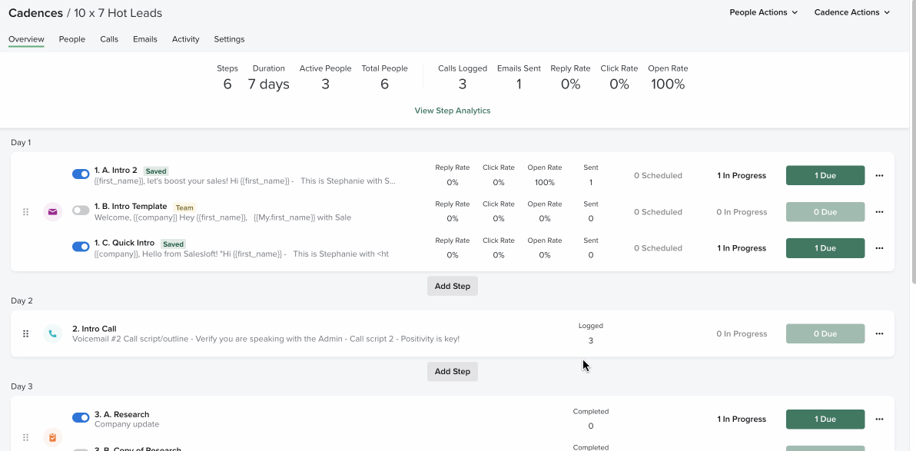This screenshot has width=916, height=451.
Task: Expand the People Actions dropdown
Action: pos(763,12)
